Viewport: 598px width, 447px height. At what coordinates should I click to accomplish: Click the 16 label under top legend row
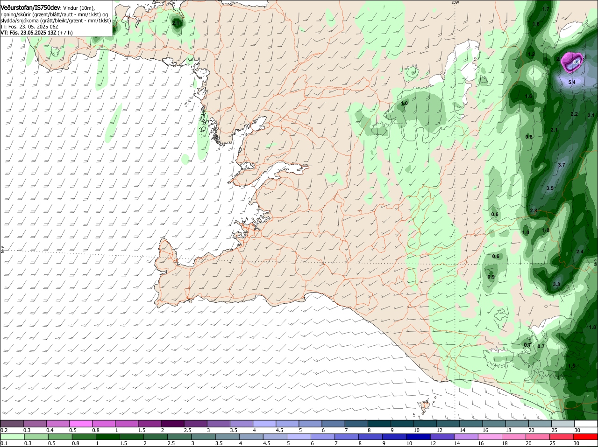(485, 430)
